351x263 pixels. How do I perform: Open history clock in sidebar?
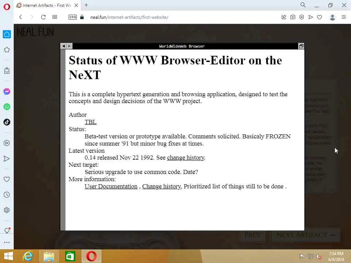[7, 195]
